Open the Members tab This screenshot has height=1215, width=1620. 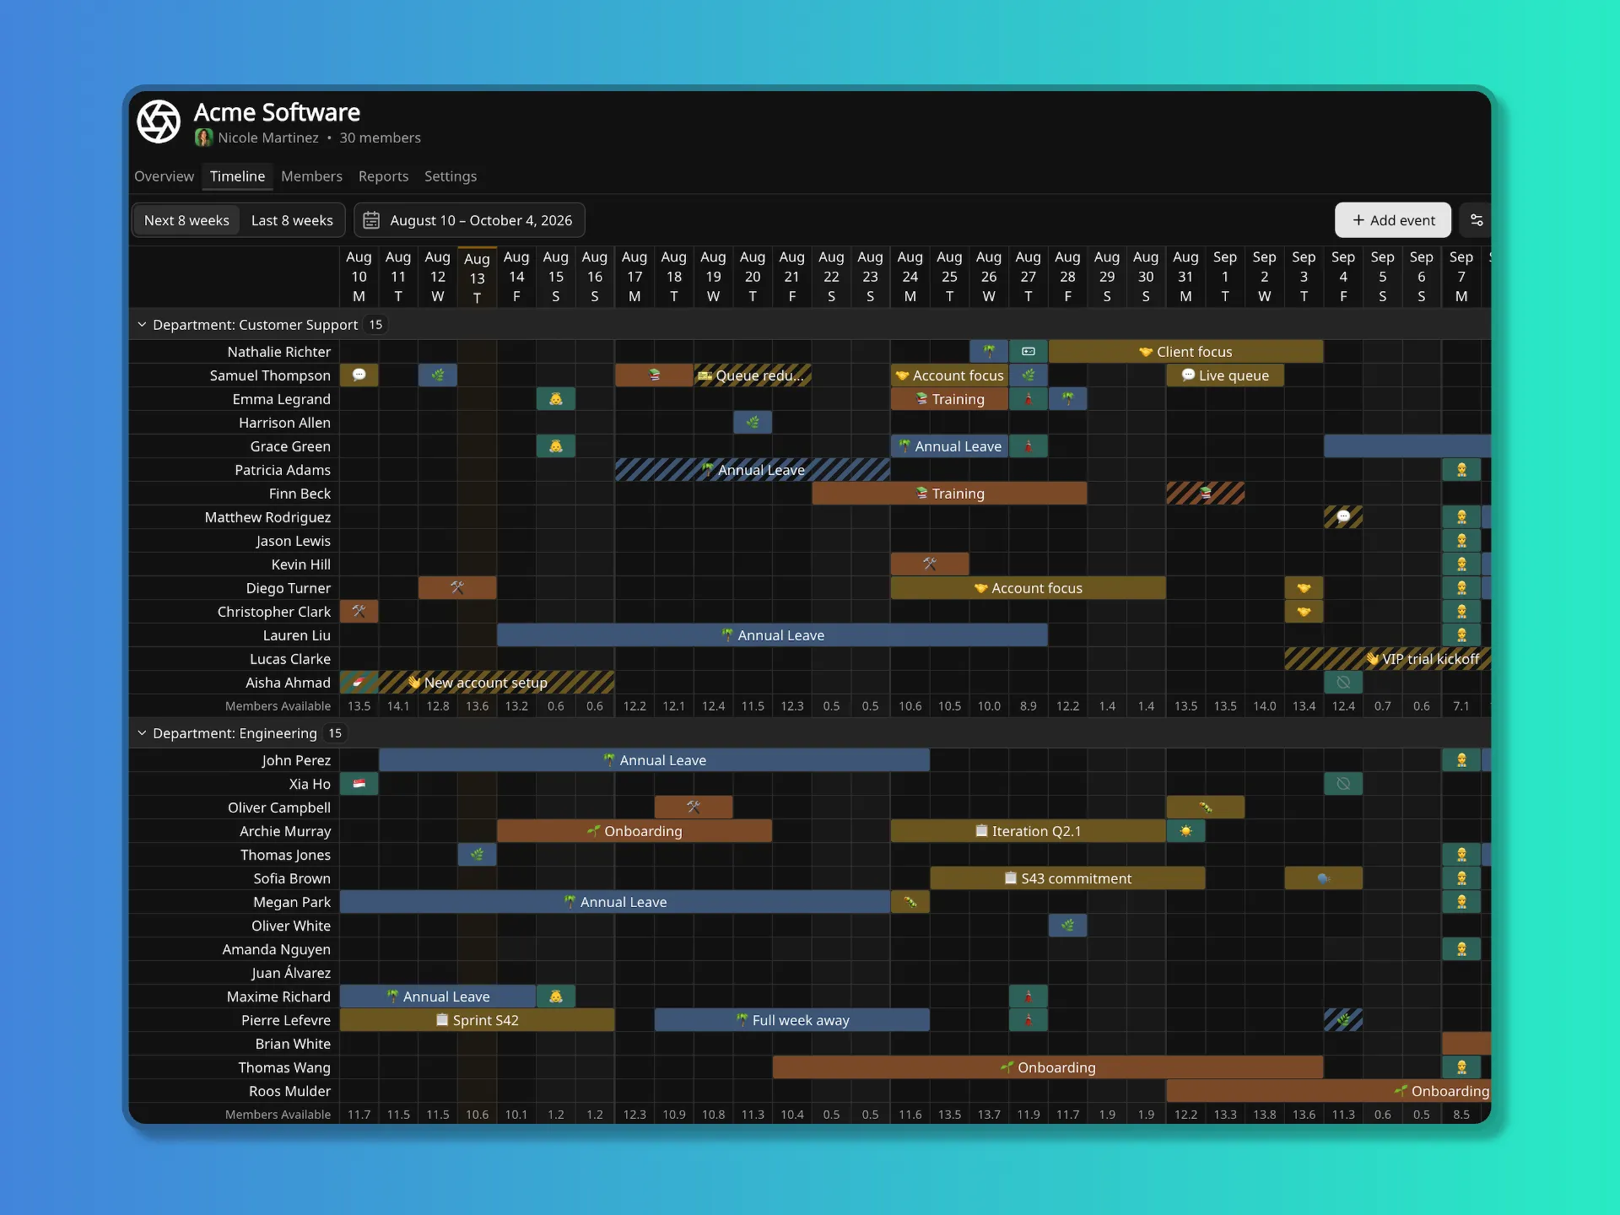coord(311,176)
